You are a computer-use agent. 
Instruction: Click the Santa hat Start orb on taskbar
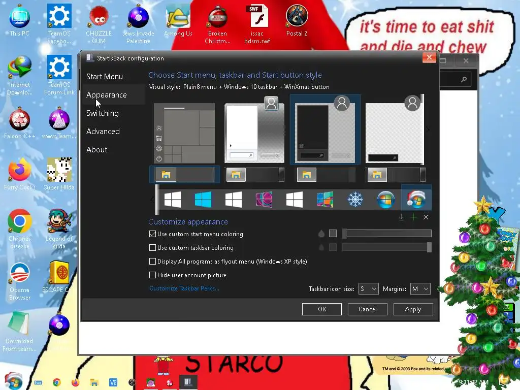tap(13, 381)
